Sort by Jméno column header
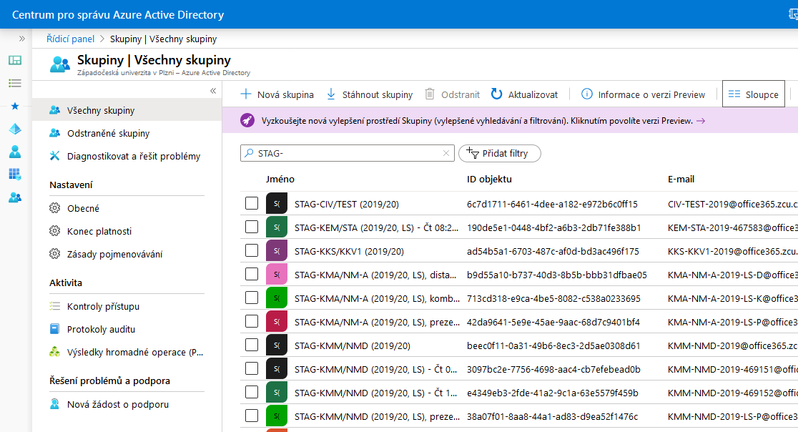Viewport: 798px width, 432px height. point(280,179)
